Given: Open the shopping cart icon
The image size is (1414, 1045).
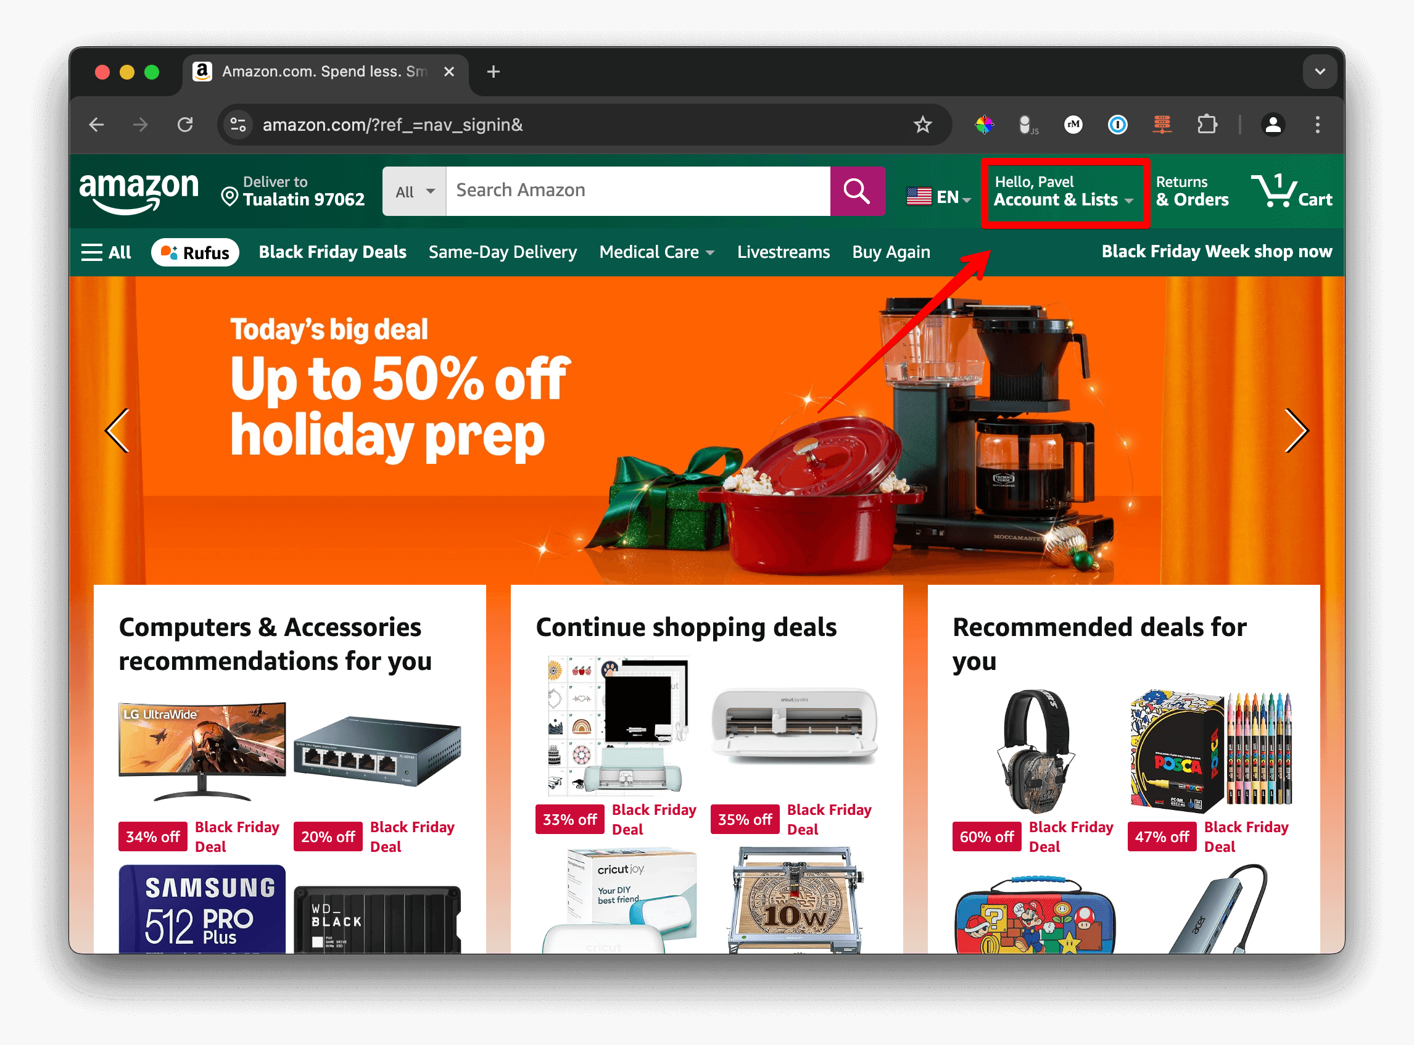Looking at the screenshot, I should (x=1291, y=191).
